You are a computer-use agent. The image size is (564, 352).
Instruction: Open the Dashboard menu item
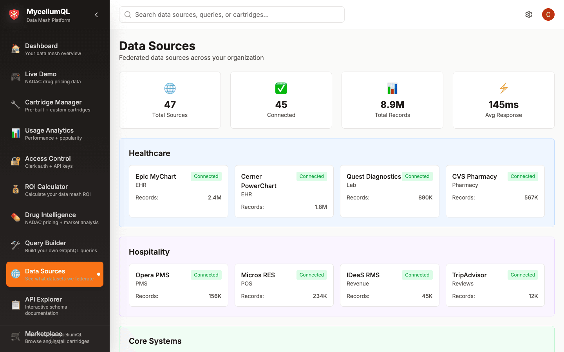(x=55, y=49)
